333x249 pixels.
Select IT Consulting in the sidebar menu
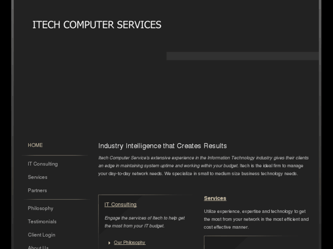point(43,164)
